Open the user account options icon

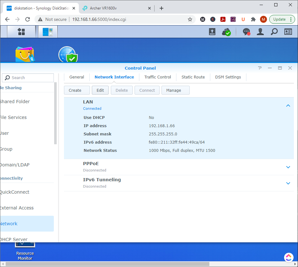(x=260, y=32)
